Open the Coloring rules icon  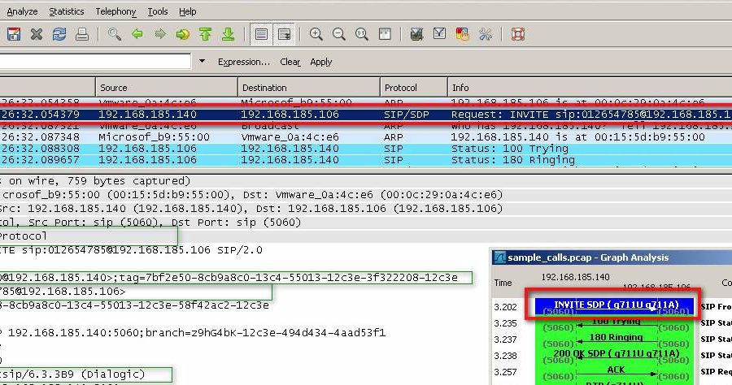click(463, 34)
